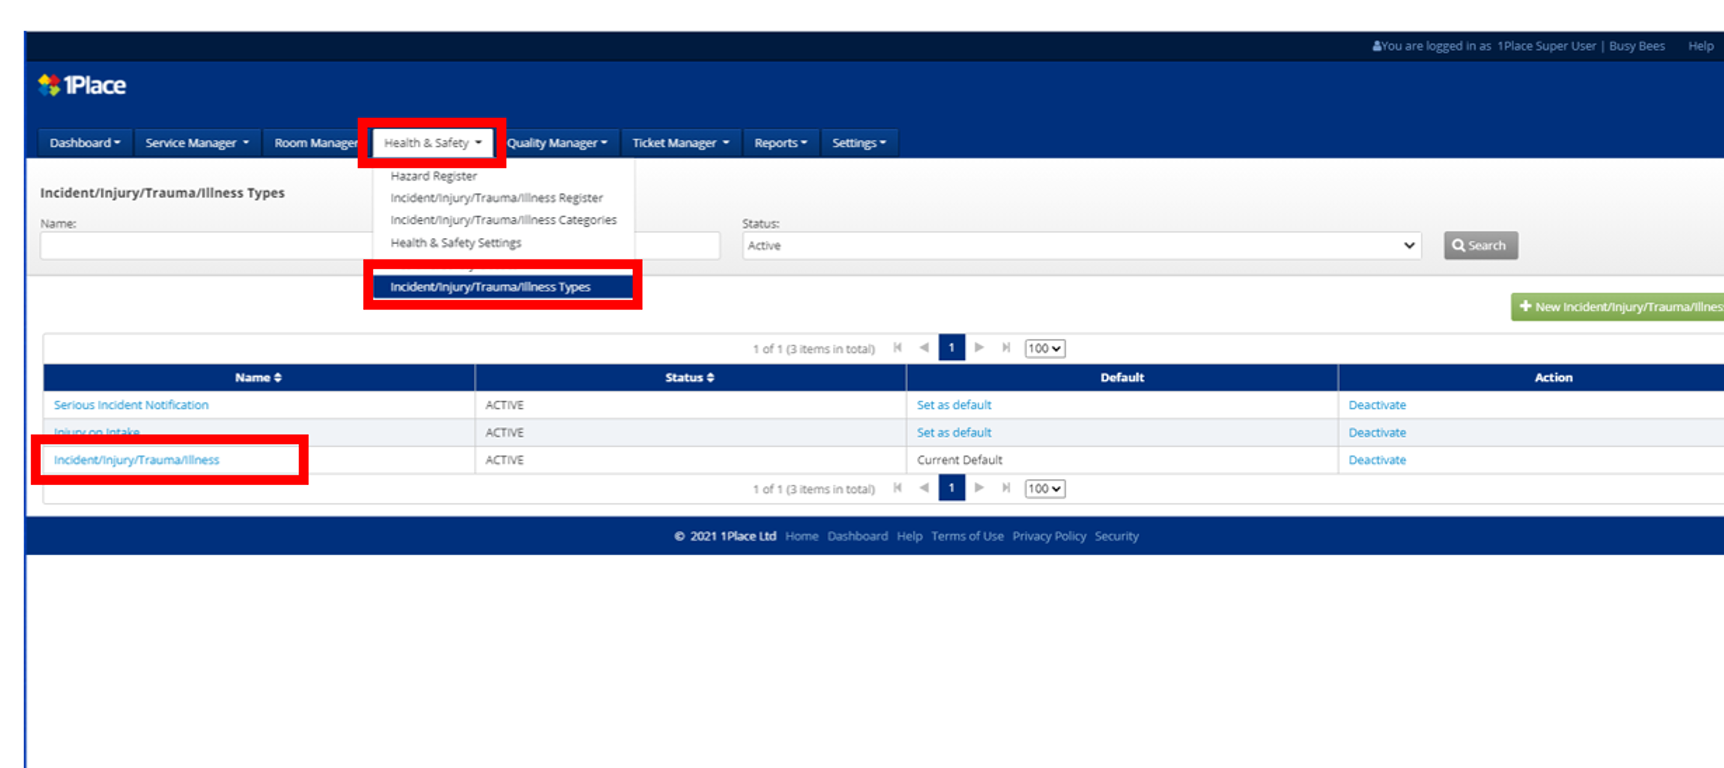Select Hazard Register menu entry
Image resolution: width=1724 pixels, height=768 pixels.
coord(434,176)
